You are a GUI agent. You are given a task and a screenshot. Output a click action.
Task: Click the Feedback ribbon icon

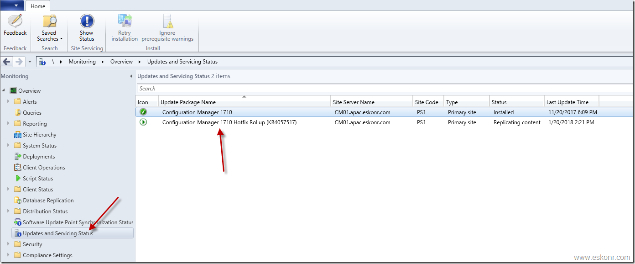(x=15, y=21)
